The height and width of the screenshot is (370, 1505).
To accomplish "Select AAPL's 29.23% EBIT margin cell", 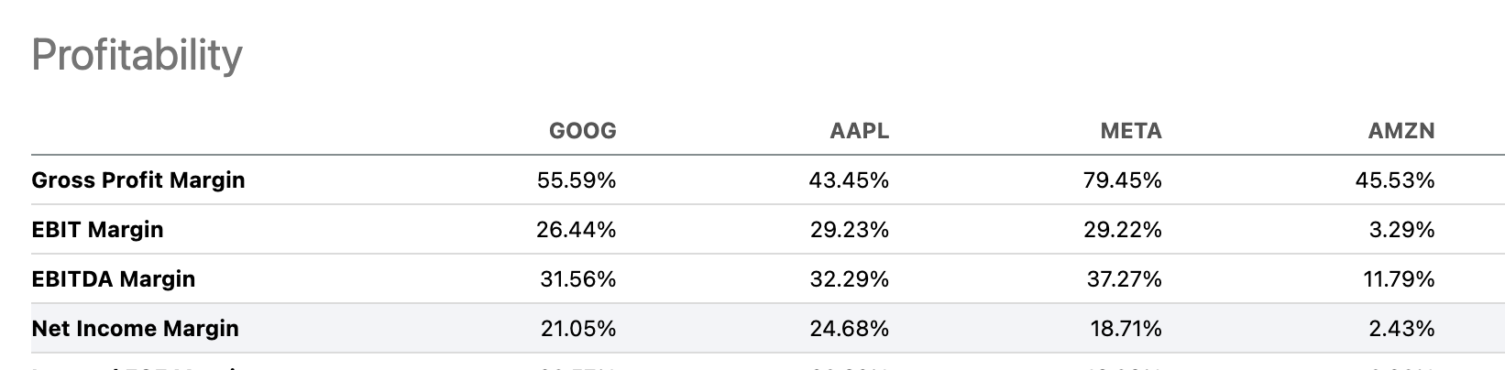I will 849,230.
